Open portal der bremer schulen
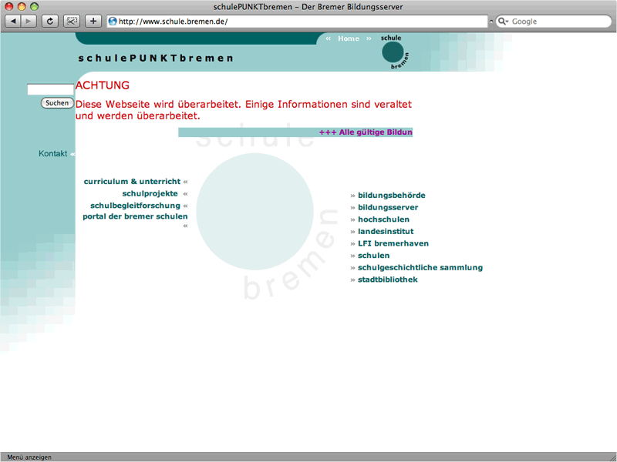 [135, 216]
